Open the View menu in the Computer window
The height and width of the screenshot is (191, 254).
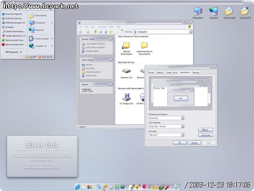click(x=93, y=27)
